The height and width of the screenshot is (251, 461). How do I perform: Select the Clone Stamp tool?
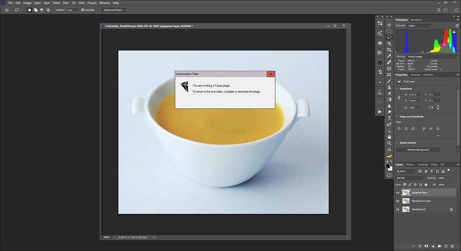click(x=389, y=87)
